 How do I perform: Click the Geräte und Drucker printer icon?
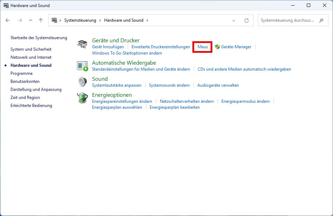tap(83, 44)
